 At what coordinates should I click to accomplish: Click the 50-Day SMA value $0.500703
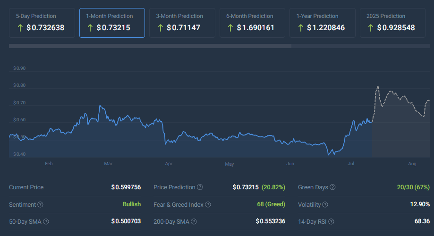(126, 221)
